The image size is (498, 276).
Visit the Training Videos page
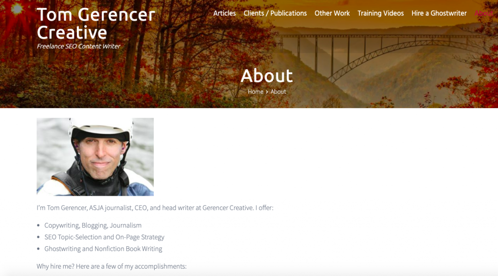pos(380,13)
